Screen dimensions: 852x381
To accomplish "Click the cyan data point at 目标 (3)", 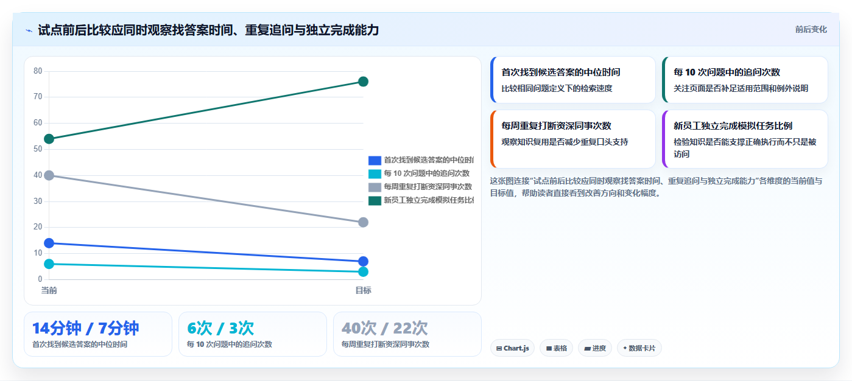I will [x=363, y=271].
